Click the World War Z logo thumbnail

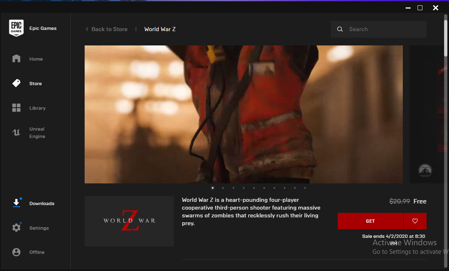click(x=129, y=221)
